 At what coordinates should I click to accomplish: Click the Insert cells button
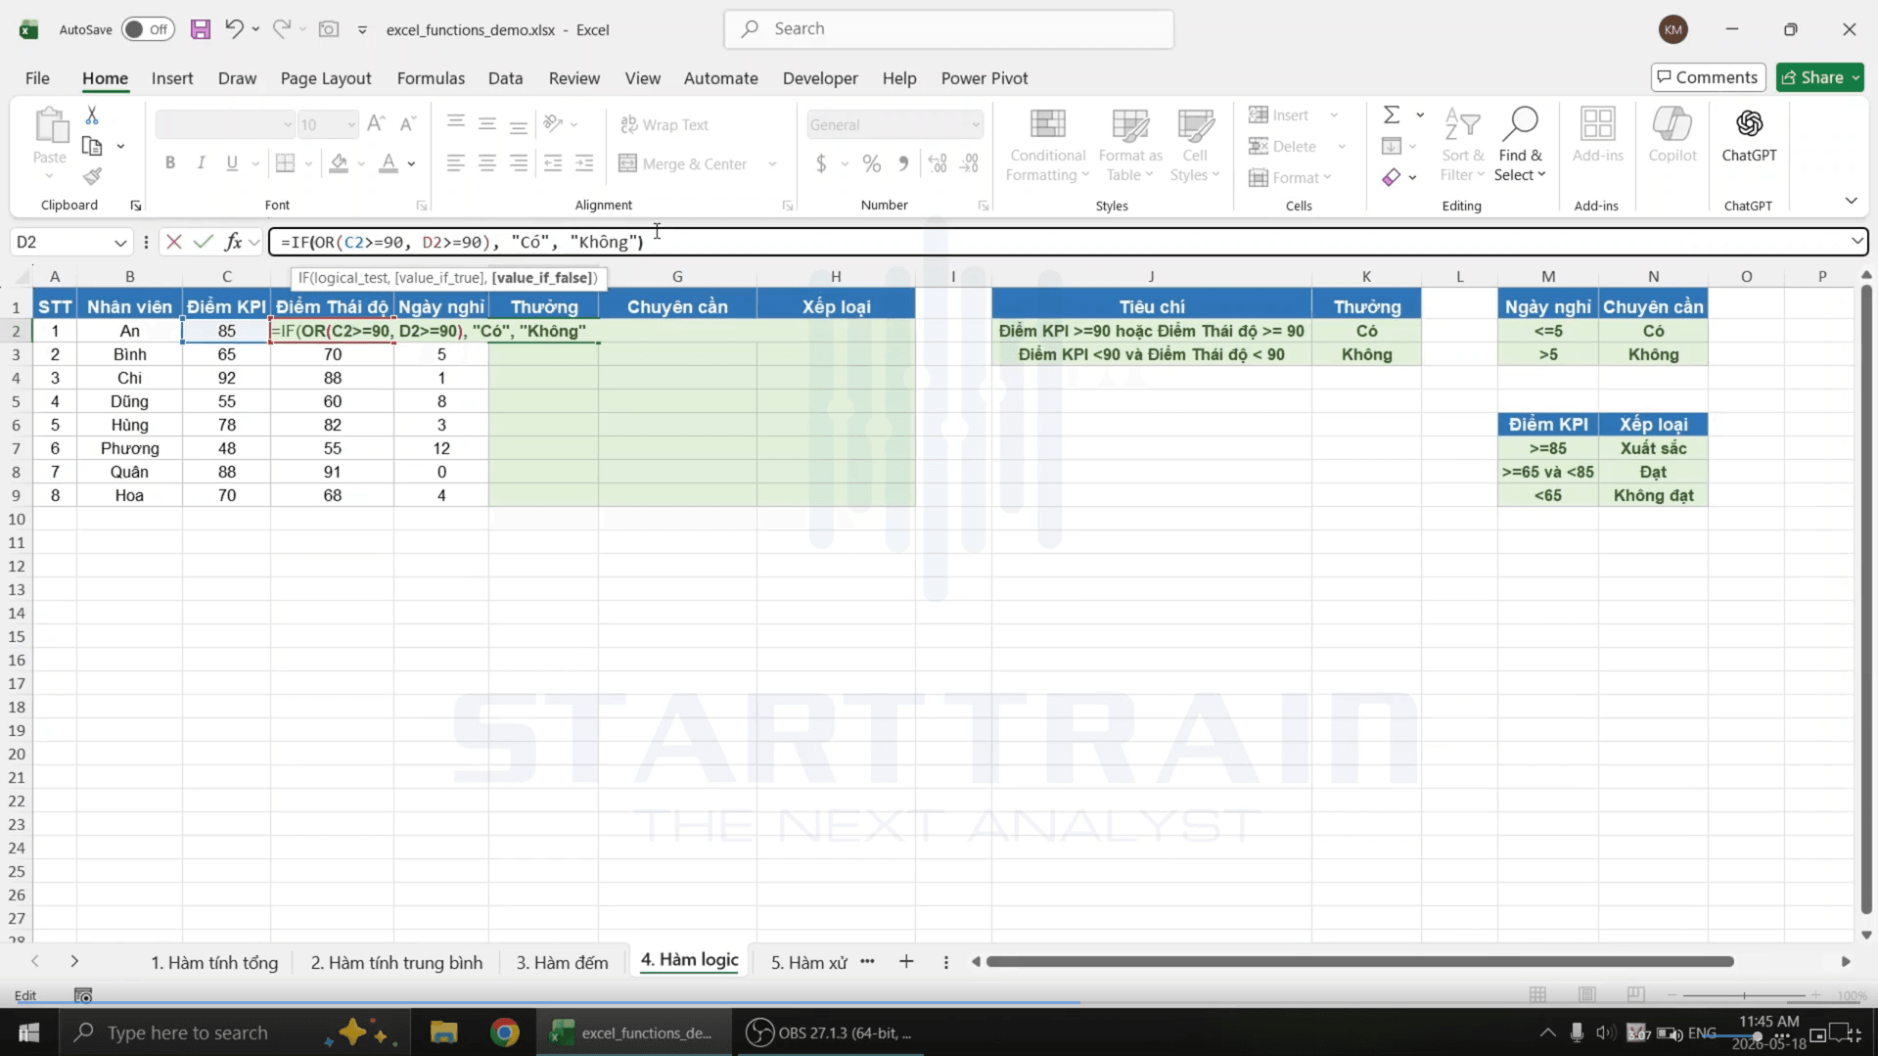(x=1279, y=115)
